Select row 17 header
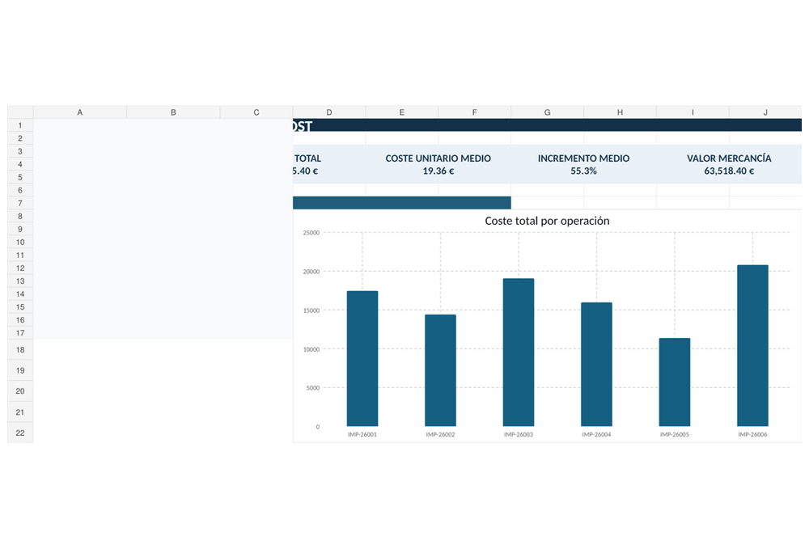The width and height of the screenshot is (809, 549). tap(20, 332)
